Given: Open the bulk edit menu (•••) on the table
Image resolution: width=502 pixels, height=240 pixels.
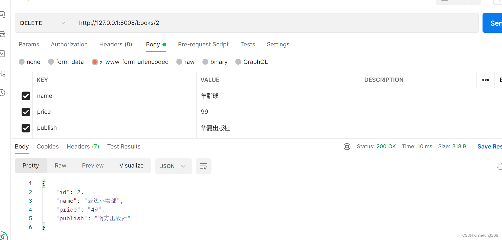Looking at the screenshot, I should tap(486, 80).
